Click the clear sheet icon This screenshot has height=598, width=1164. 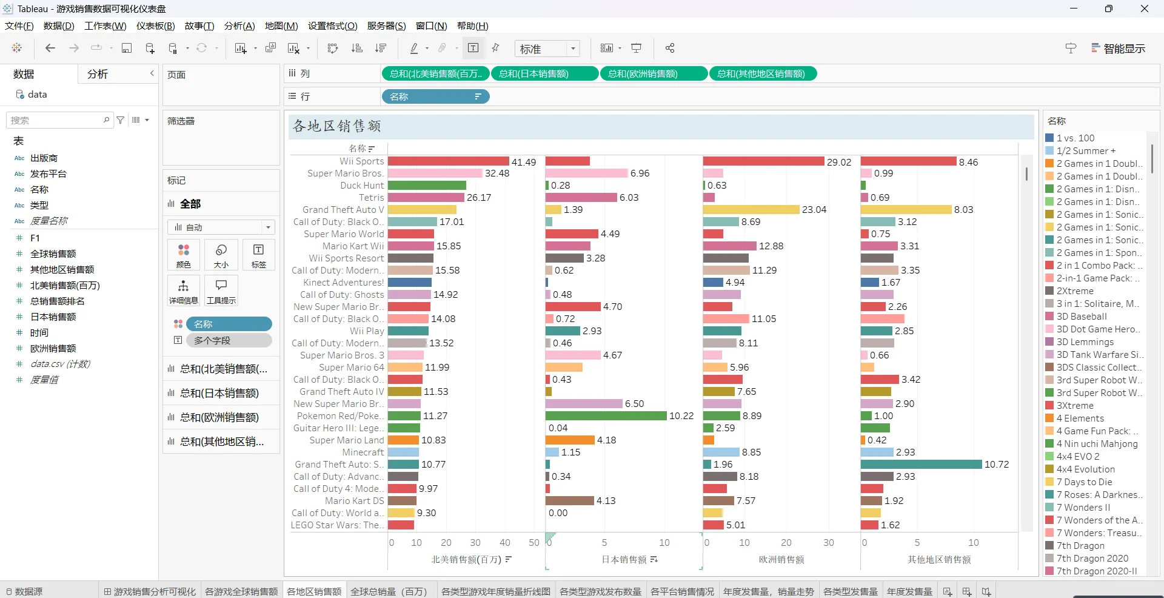point(294,48)
